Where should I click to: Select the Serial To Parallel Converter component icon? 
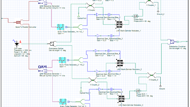(x=19, y=23)
